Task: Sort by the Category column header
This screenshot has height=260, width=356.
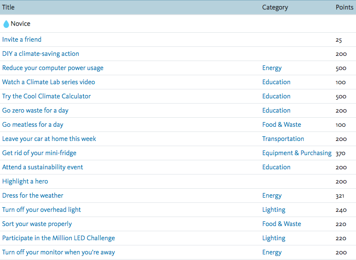Action: click(275, 7)
